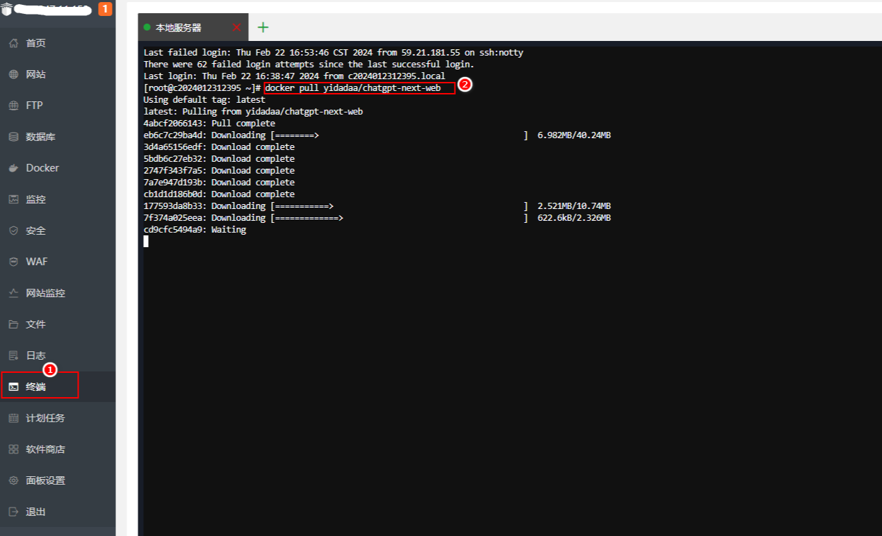This screenshot has height=536, width=882.
Task: Select the 本地服务器 tab title
Action: coord(179,28)
